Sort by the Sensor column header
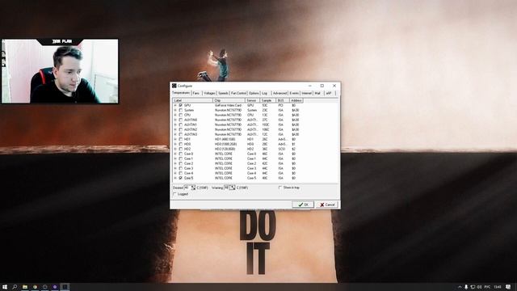The image size is (517, 291). (253, 100)
